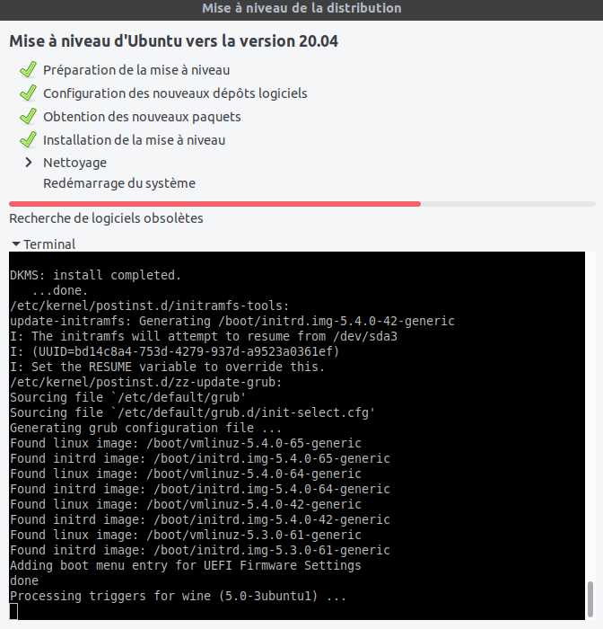This screenshot has width=603, height=629.
Task: Click the UEFI Firmware Settings terminal line
Action: (185, 565)
